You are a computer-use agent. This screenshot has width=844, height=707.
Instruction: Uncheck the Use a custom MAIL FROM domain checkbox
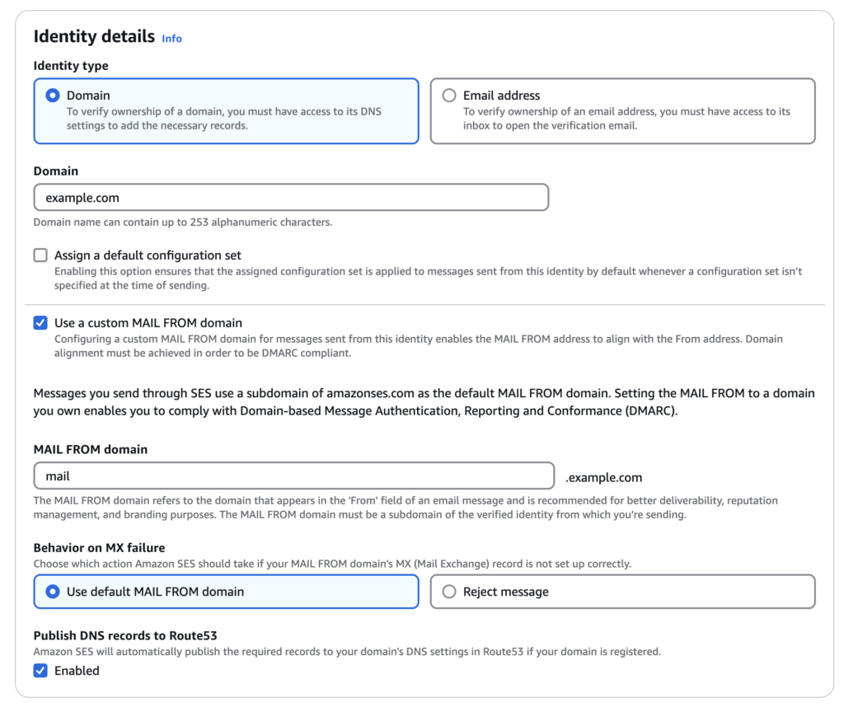(40, 323)
